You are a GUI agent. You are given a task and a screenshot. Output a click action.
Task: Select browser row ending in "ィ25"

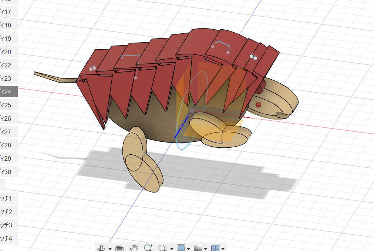[x=9, y=105]
